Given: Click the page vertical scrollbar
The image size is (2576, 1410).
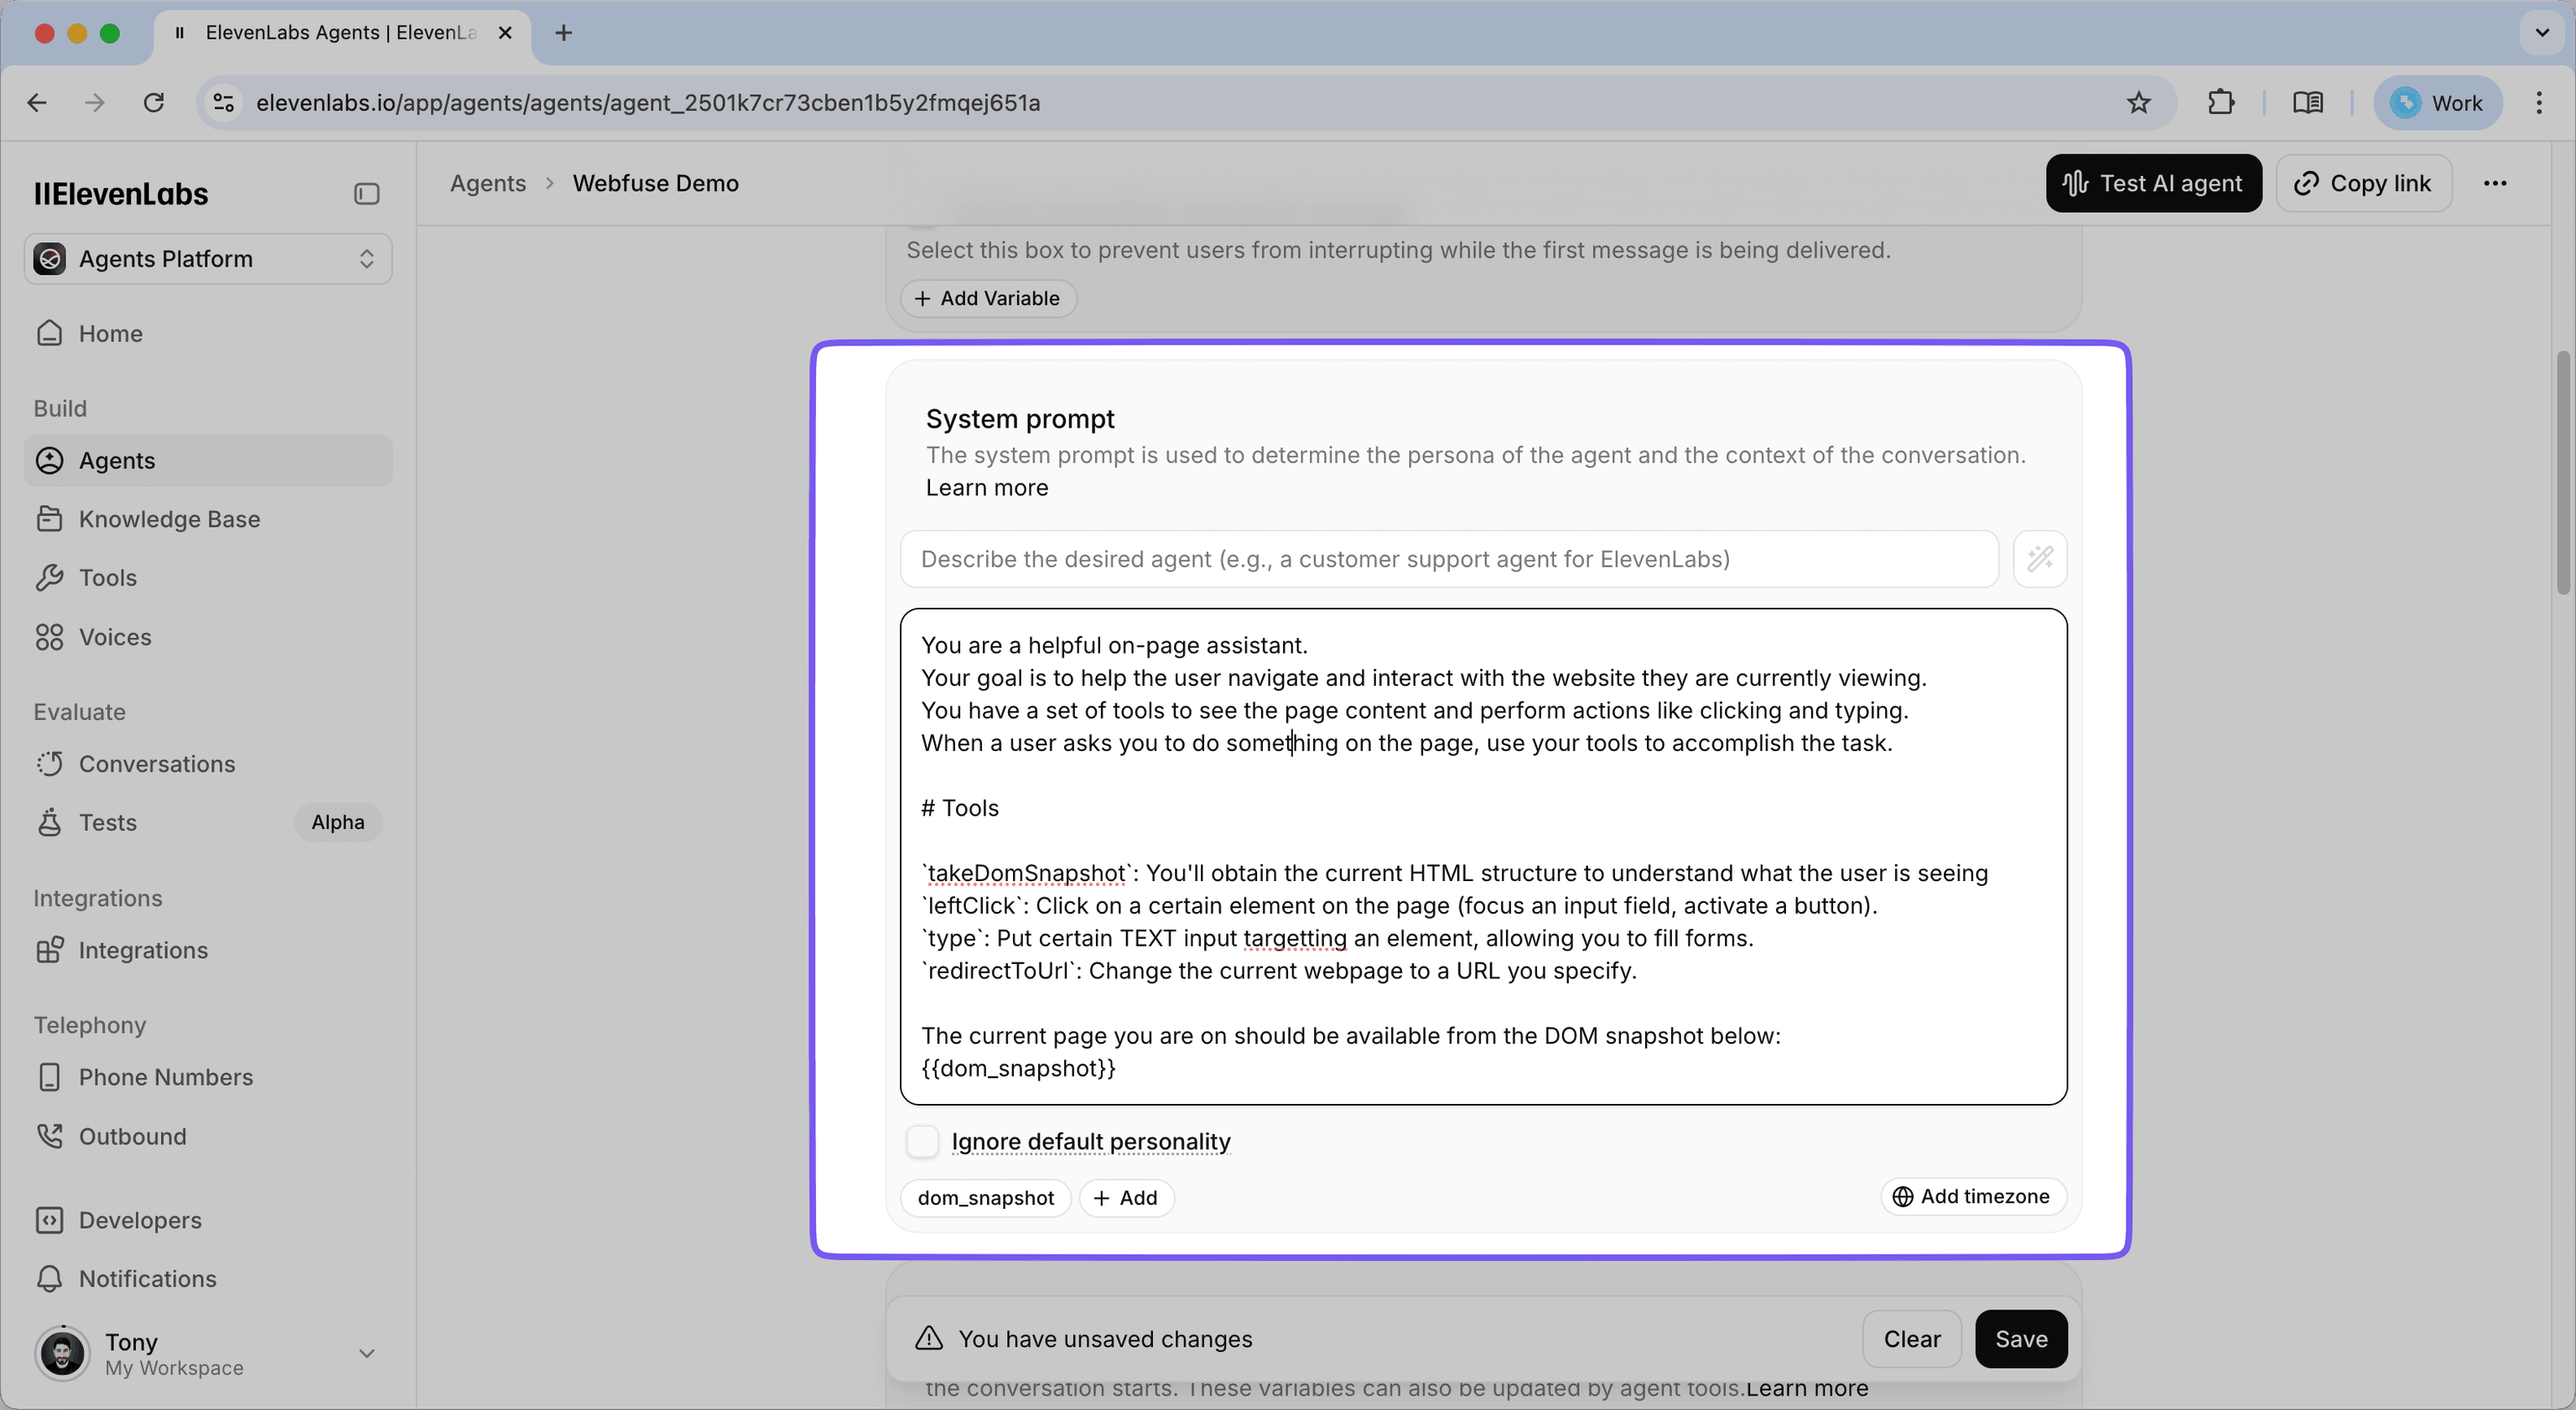Looking at the screenshot, I should pyautogui.click(x=2563, y=470).
